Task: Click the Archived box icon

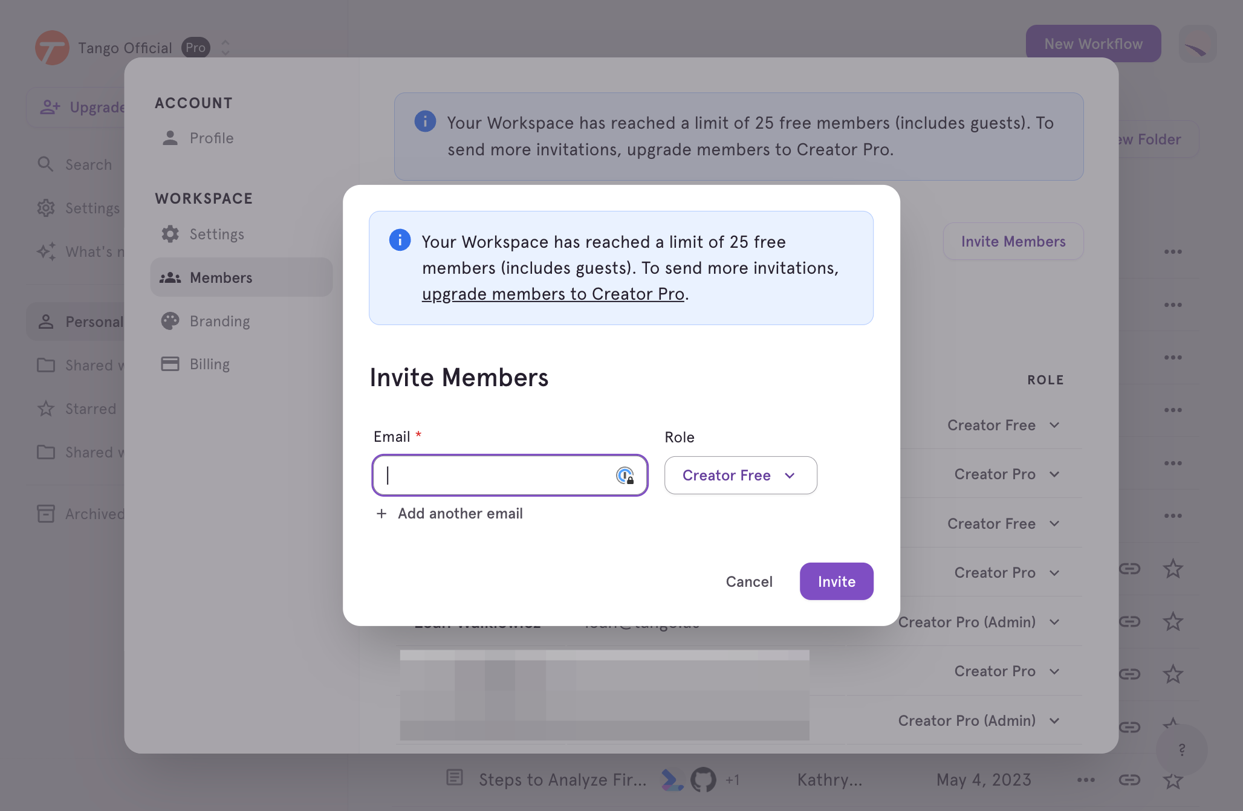Action: tap(46, 514)
